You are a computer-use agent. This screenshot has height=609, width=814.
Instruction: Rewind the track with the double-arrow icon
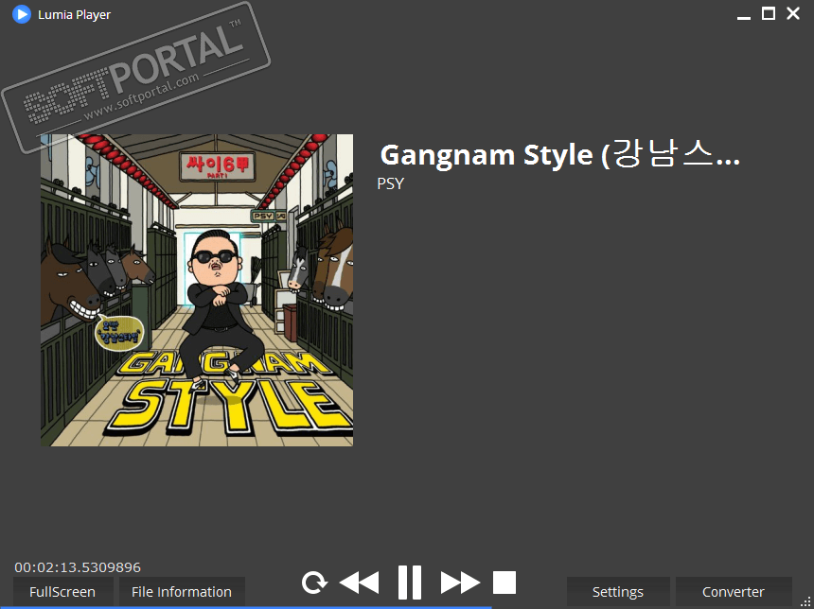coord(360,583)
